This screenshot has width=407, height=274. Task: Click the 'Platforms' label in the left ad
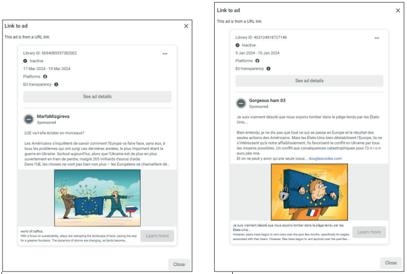[32, 76]
